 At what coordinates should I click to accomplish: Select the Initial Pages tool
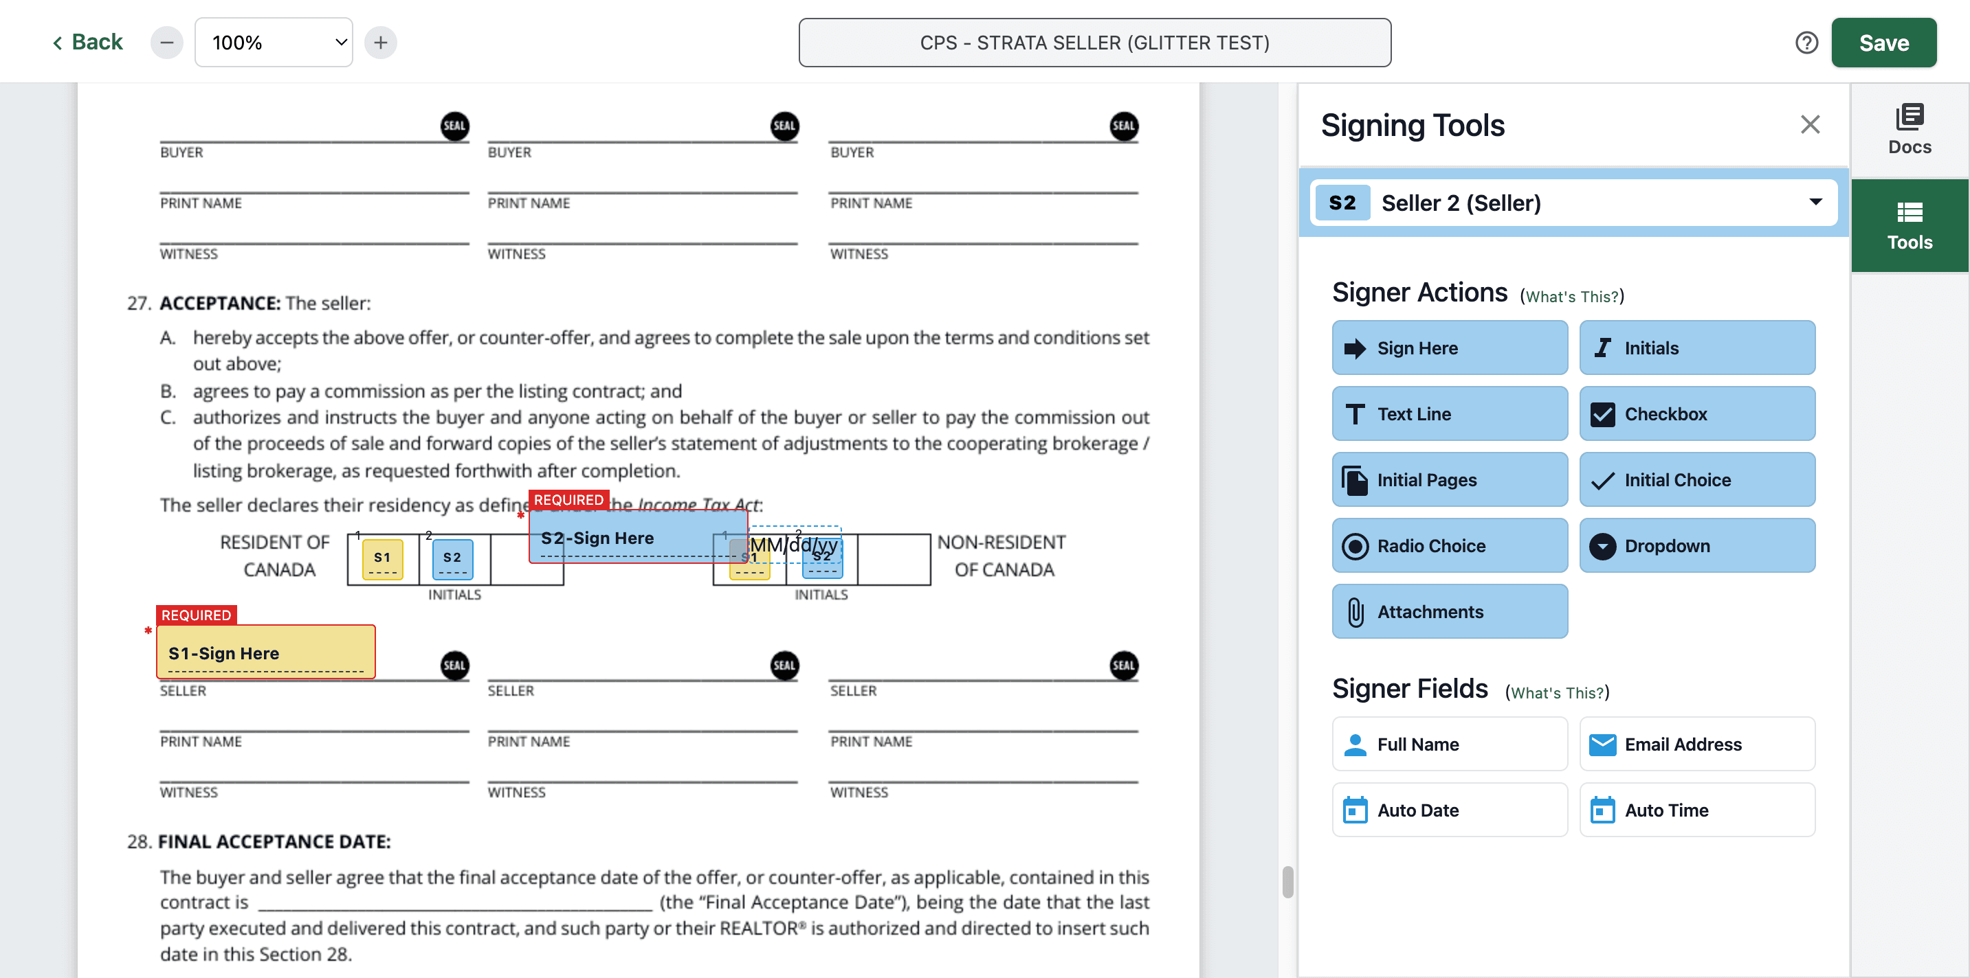1449,480
